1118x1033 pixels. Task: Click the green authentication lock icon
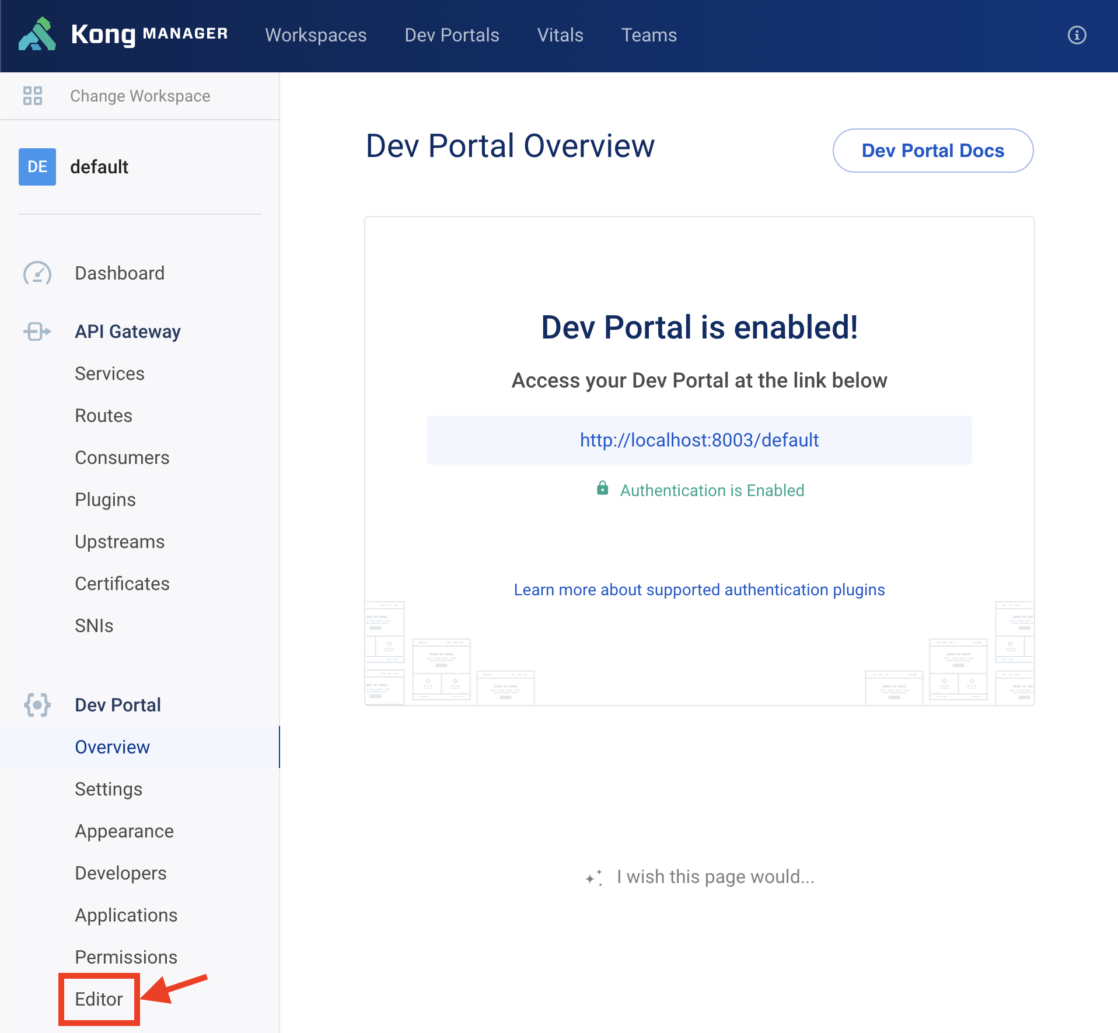[x=602, y=488]
